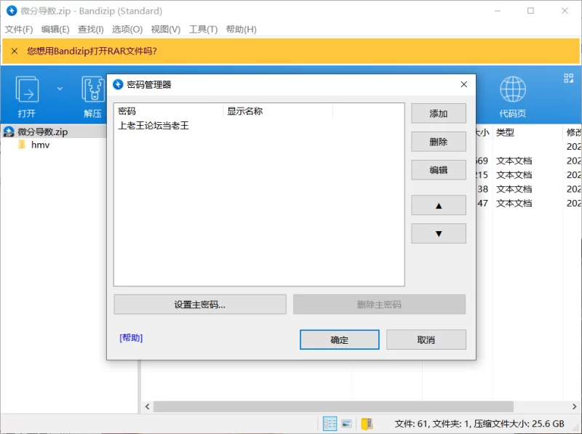Move password up with ▲ button
Viewport: 582px width, 434px height.
point(439,206)
